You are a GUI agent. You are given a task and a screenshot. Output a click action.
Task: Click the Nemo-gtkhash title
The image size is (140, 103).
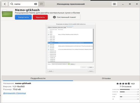click(x=27, y=10)
